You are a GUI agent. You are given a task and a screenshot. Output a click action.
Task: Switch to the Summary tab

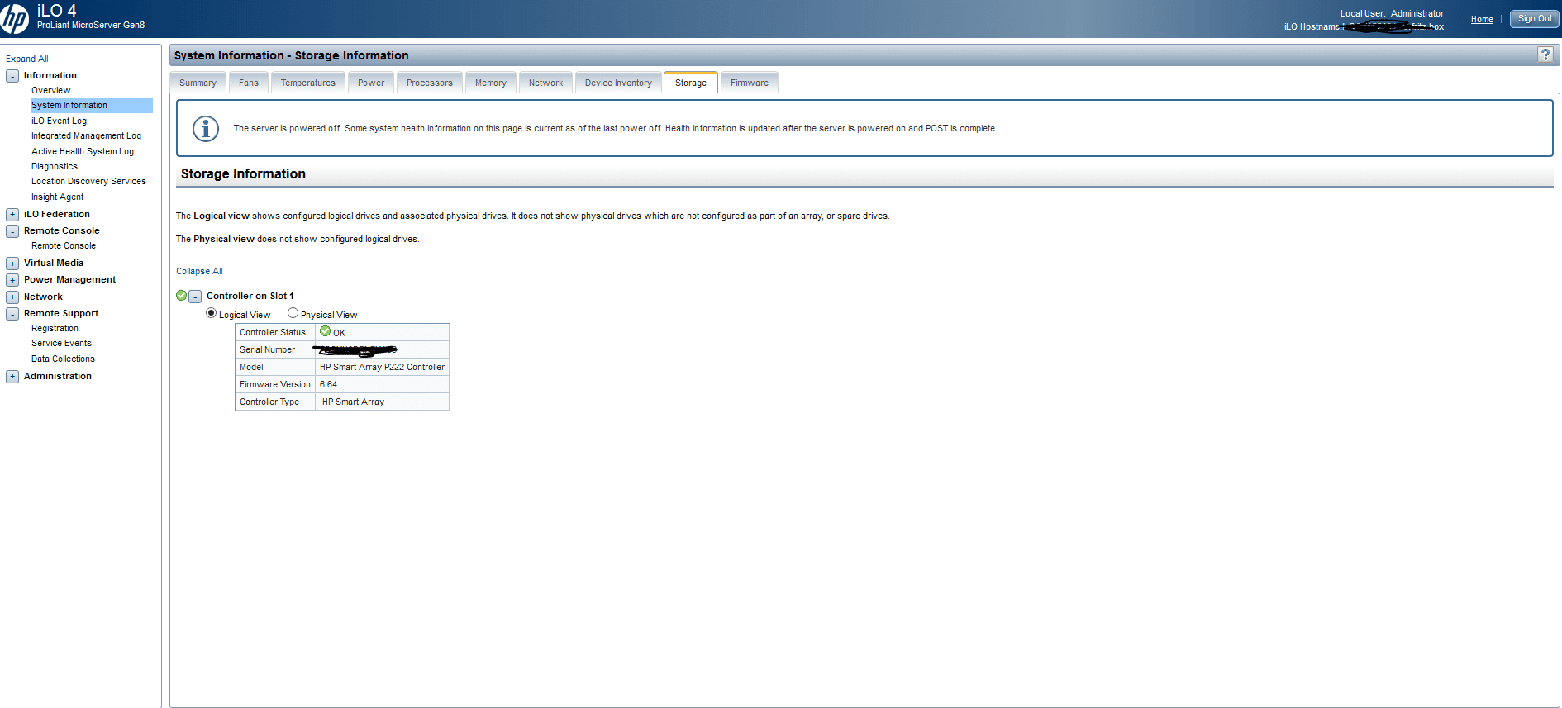(x=198, y=83)
